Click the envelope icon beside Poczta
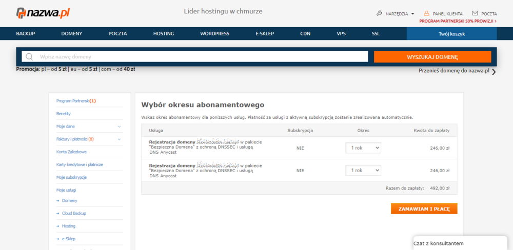The height and width of the screenshot is (250, 513). coord(475,13)
